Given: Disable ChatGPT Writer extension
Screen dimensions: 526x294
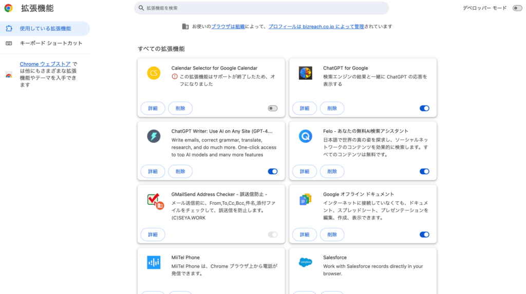Looking at the screenshot, I should (x=272, y=172).
